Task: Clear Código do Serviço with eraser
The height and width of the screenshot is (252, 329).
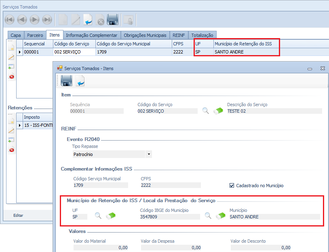Action: (218, 111)
